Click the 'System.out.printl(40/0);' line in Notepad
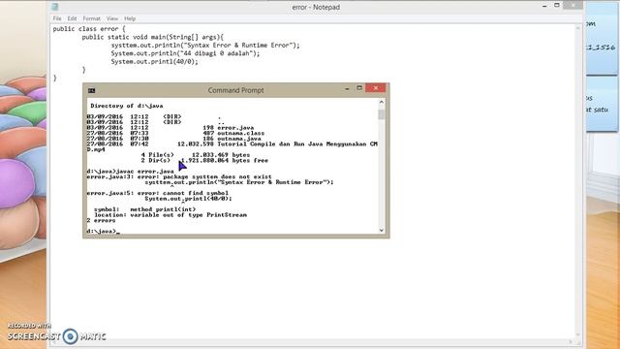The image size is (620, 349). pyautogui.click(x=154, y=62)
